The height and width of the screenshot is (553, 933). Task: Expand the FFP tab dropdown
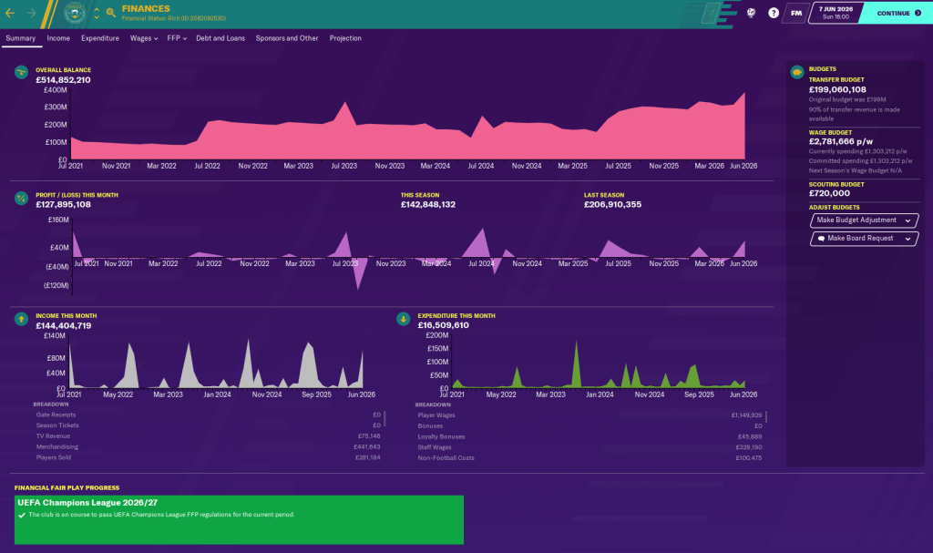pyautogui.click(x=177, y=38)
